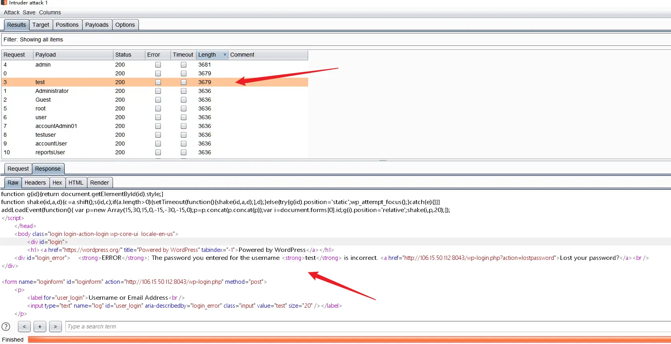
Task: Click the input name="log" line
Action: (184, 306)
